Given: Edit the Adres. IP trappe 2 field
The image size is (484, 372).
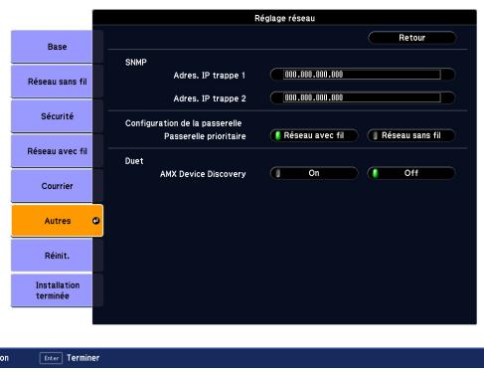Looking at the screenshot, I should 363,97.
